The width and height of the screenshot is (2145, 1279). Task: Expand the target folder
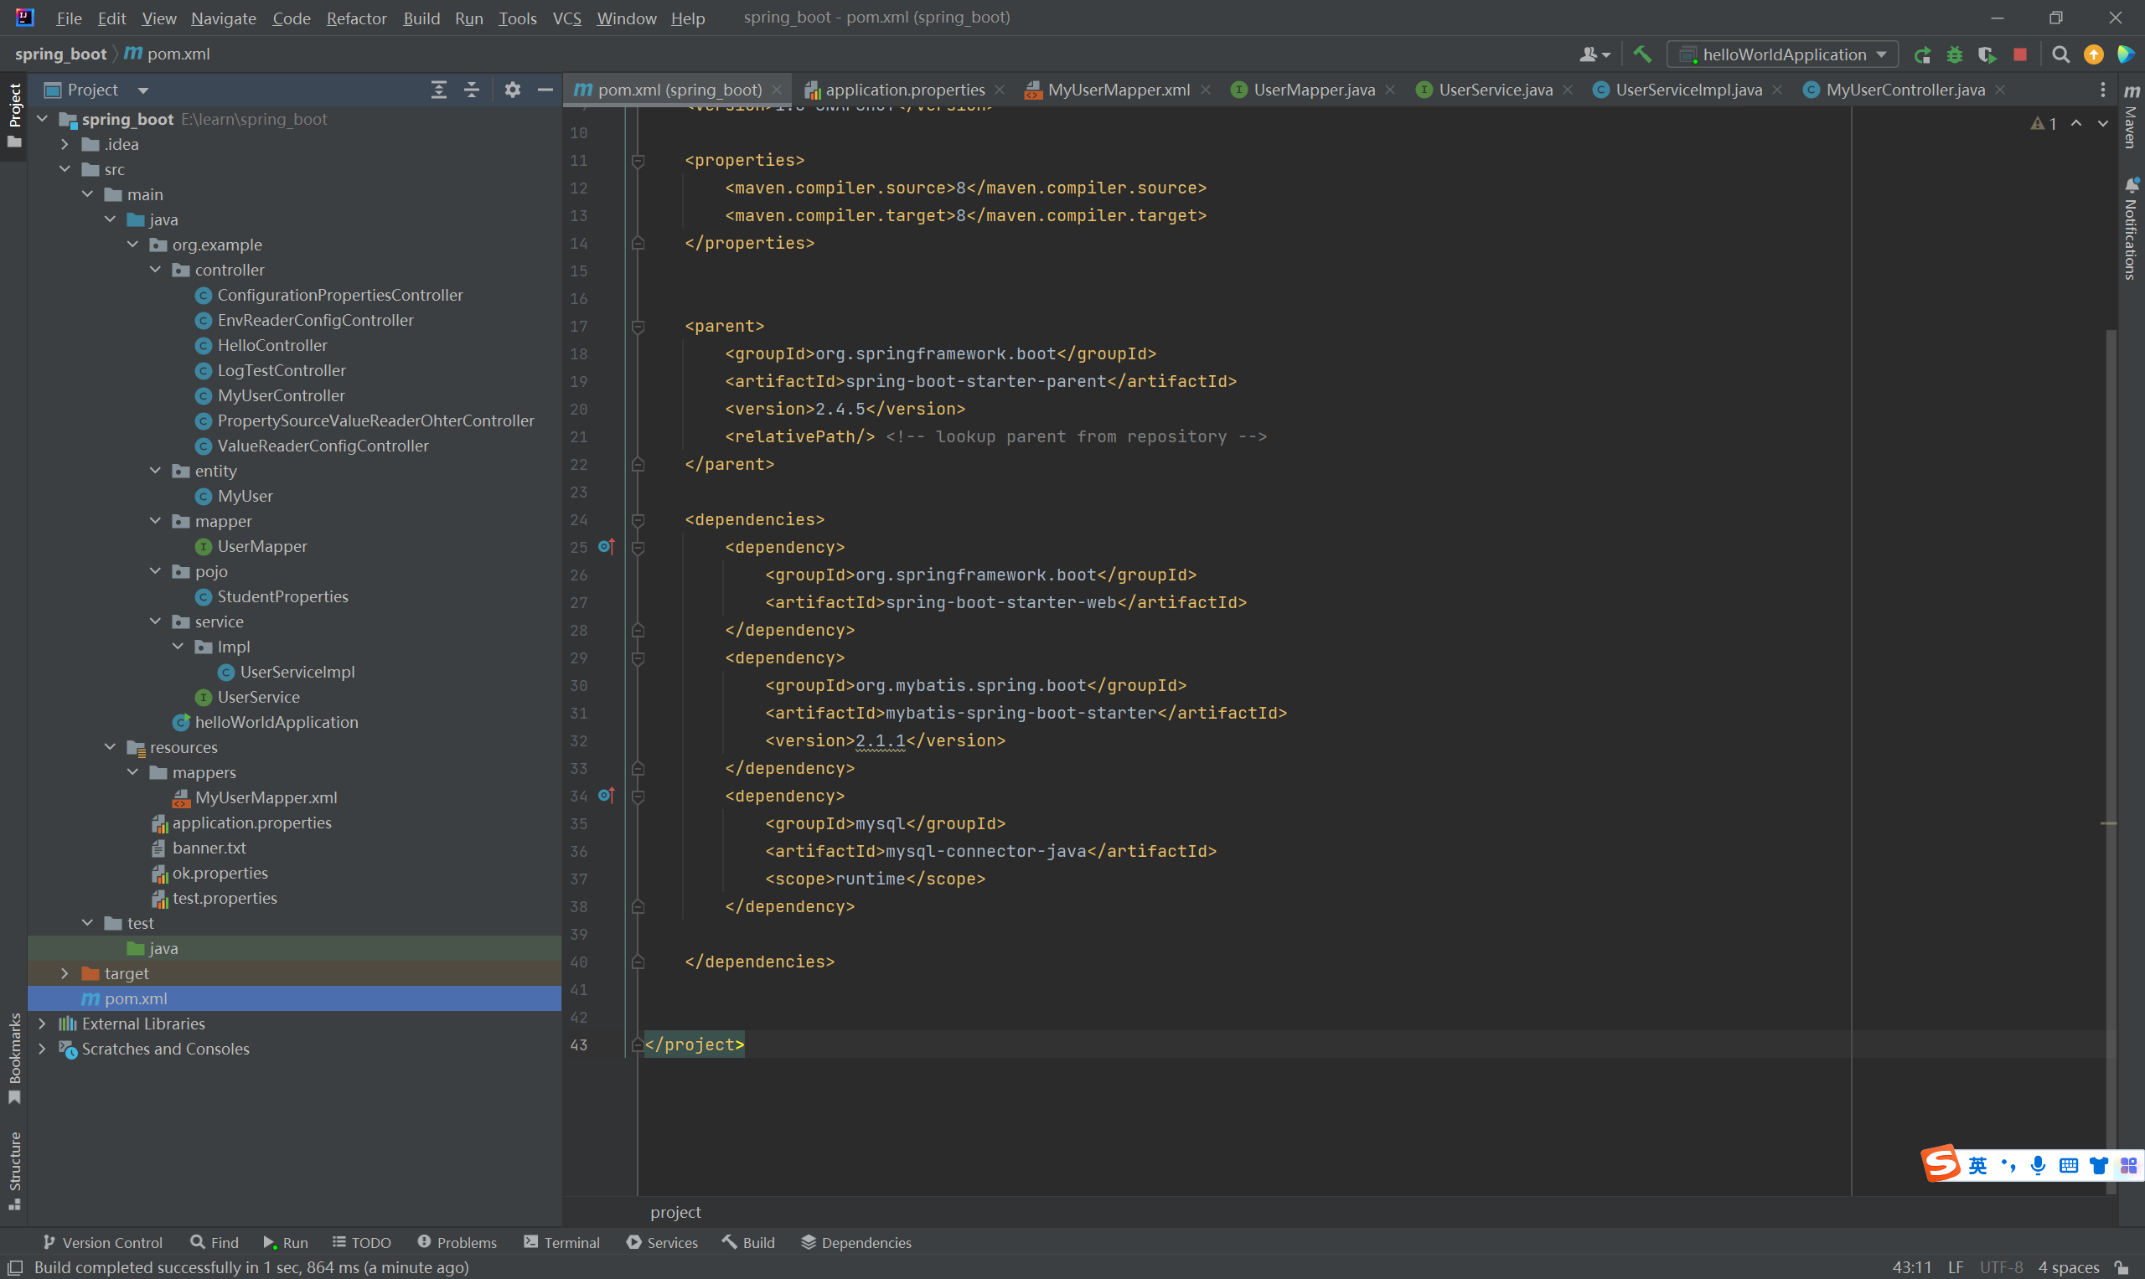(x=65, y=973)
